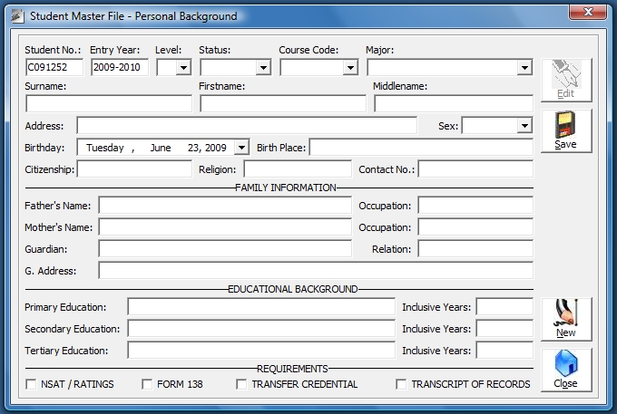Viewport: 617px width, 414px height.
Task: Click the New record pen icon
Action: (566, 313)
